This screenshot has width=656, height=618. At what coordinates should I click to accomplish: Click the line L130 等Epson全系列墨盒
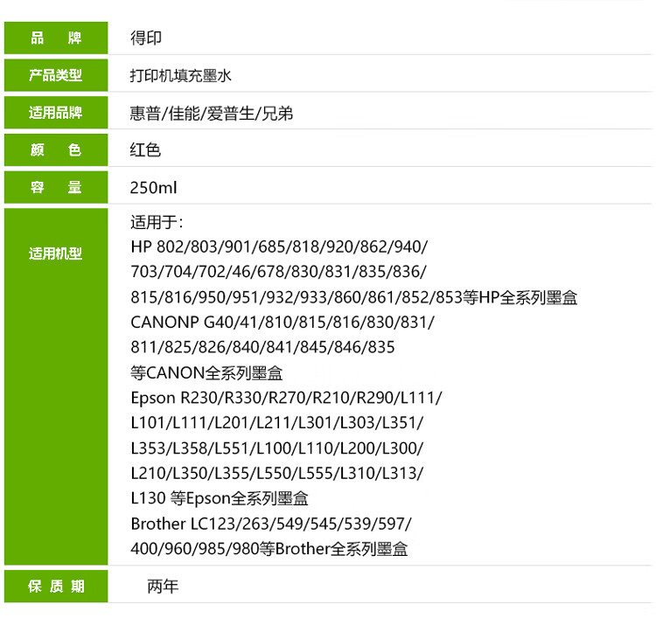(220, 498)
